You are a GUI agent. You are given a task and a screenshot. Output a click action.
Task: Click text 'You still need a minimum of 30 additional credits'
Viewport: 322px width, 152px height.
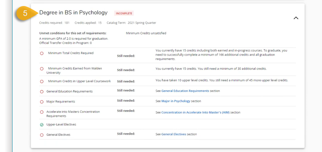click(232, 69)
